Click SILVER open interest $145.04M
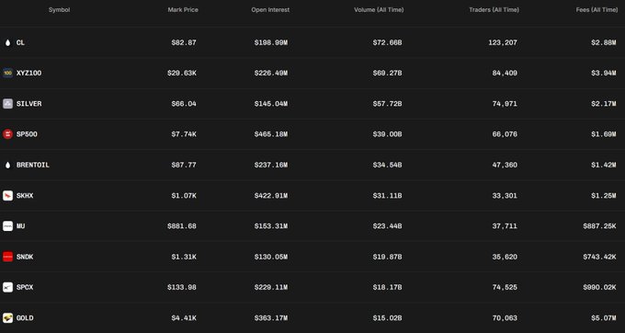This screenshot has width=625, height=333. [x=271, y=104]
